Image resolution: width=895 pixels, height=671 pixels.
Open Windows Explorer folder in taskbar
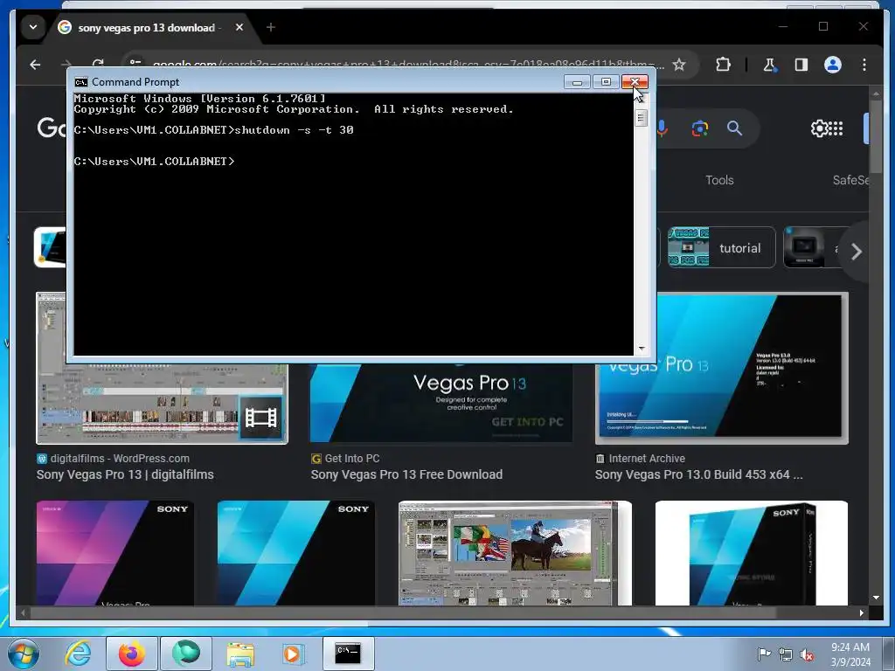[x=239, y=654]
